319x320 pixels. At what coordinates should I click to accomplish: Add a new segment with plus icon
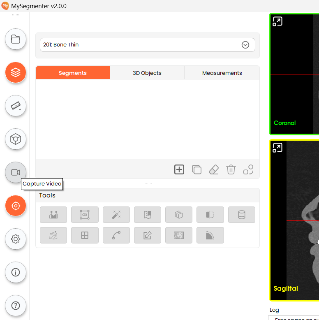point(179,169)
